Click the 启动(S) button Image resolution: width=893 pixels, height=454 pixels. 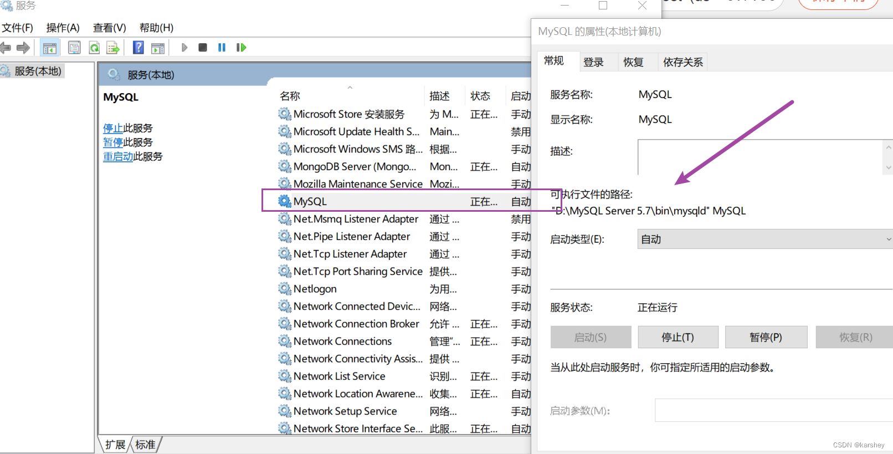click(x=591, y=337)
